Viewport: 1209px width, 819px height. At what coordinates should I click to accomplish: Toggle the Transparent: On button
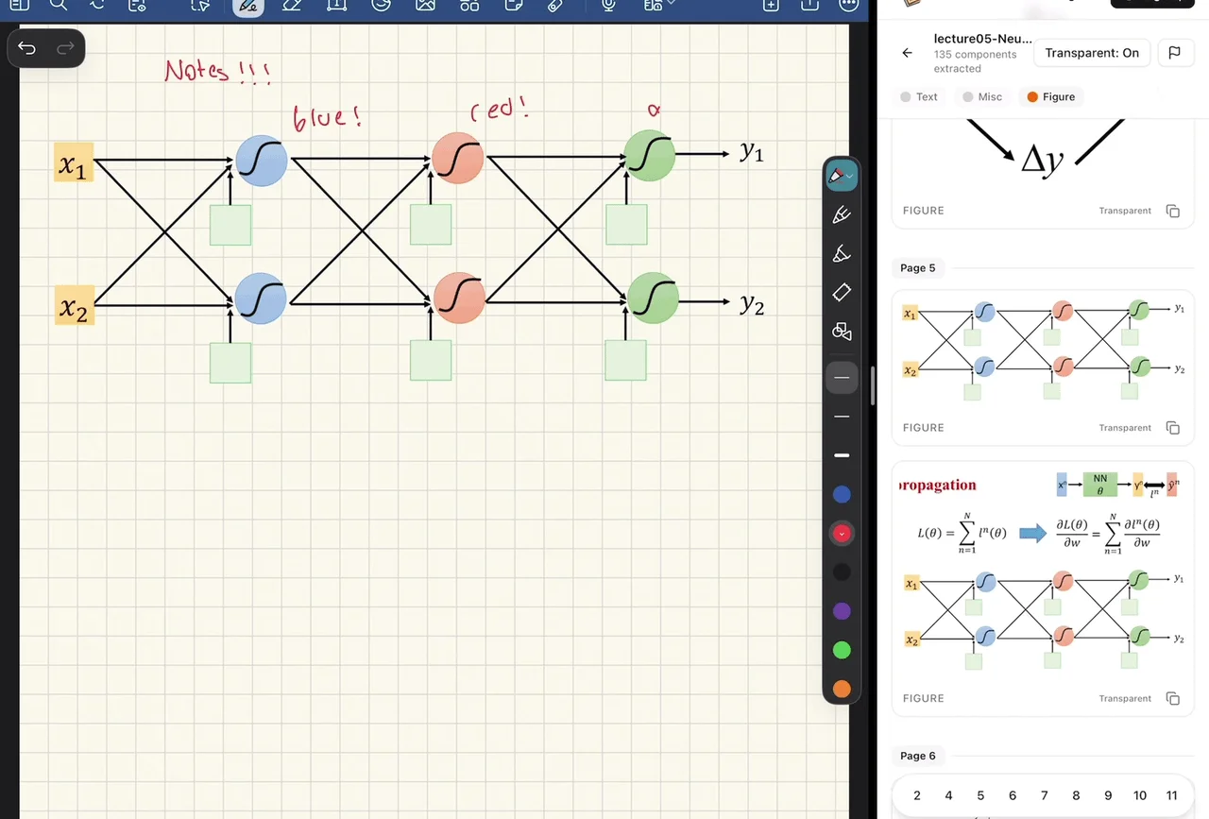pyautogui.click(x=1092, y=53)
